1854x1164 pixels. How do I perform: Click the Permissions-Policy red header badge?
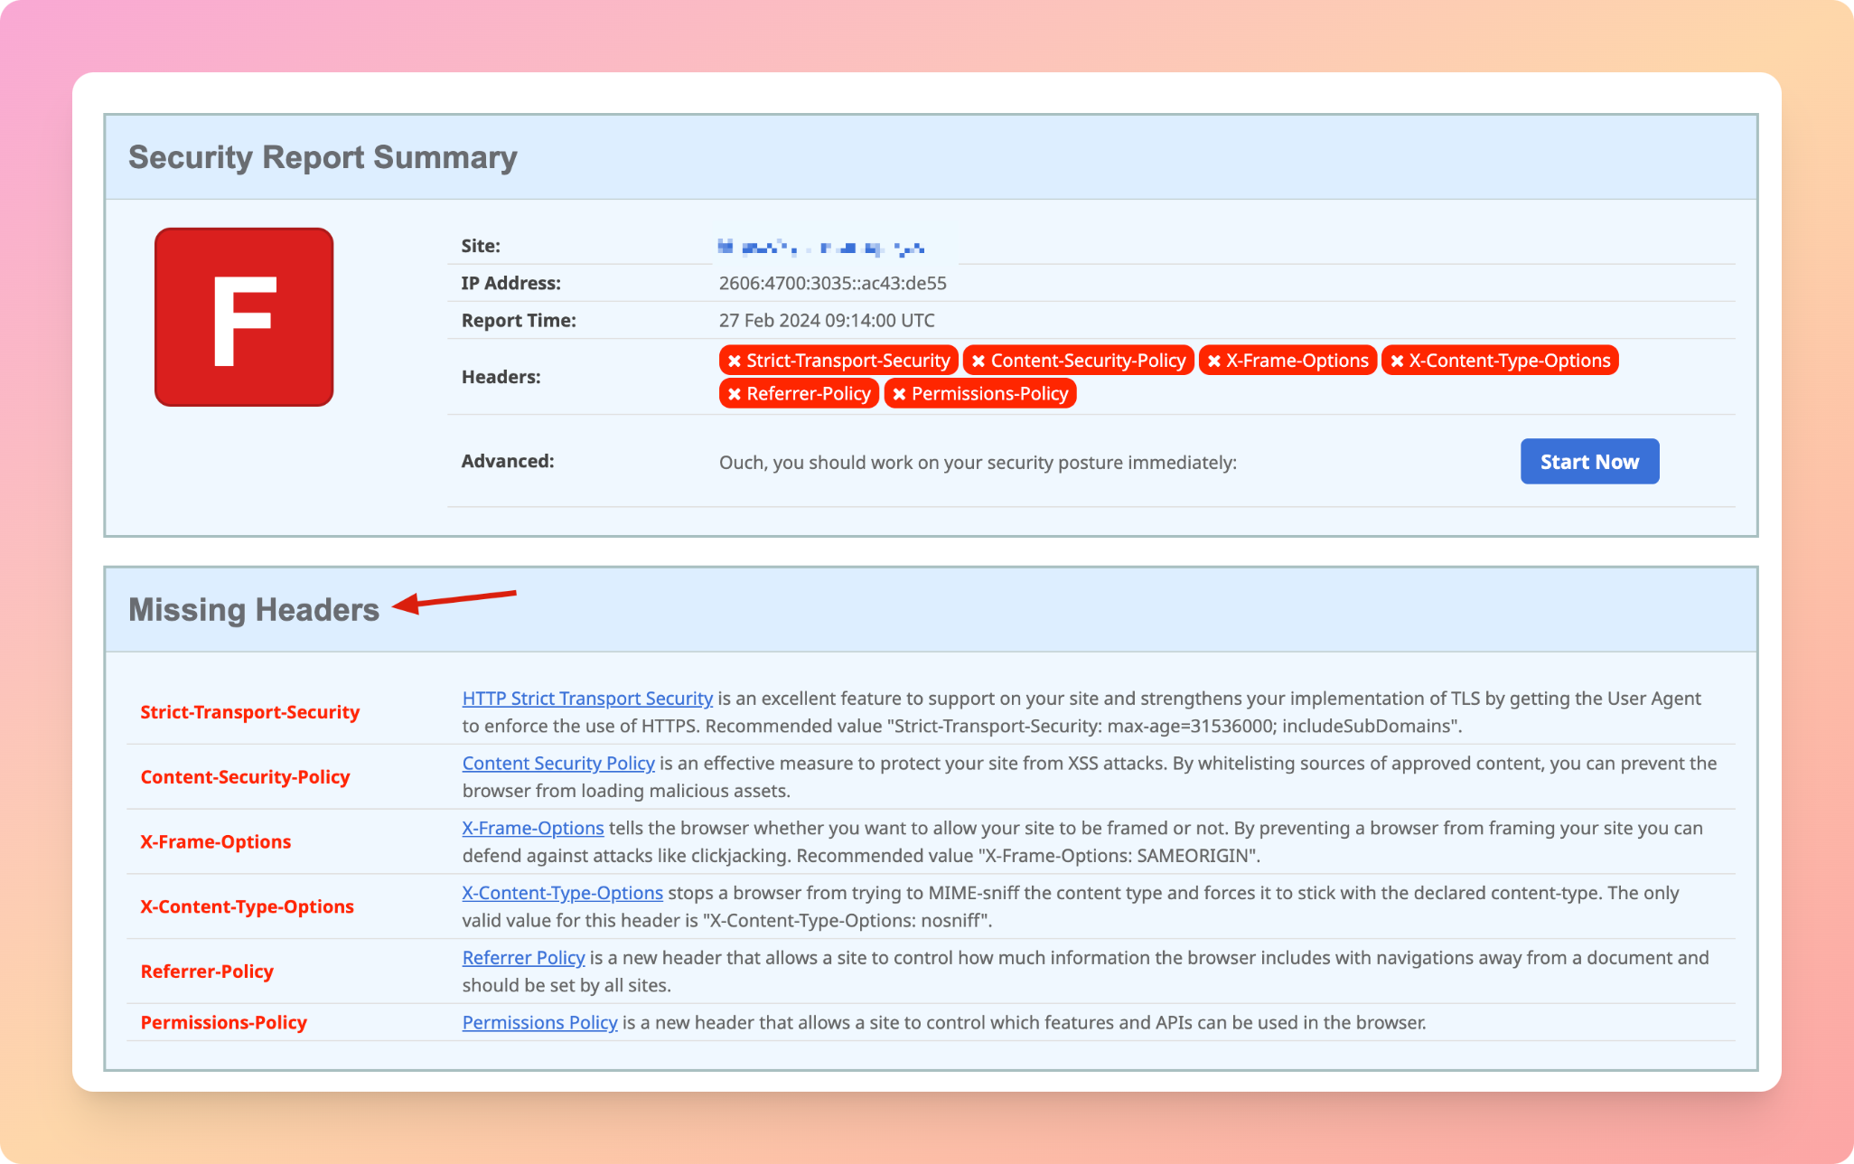click(979, 394)
